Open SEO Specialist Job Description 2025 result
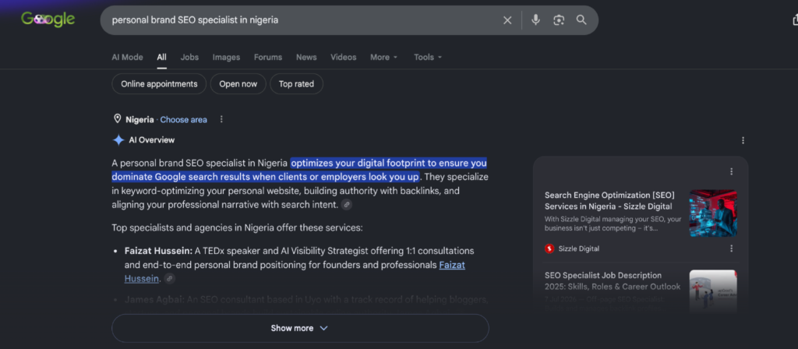 pyautogui.click(x=613, y=280)
